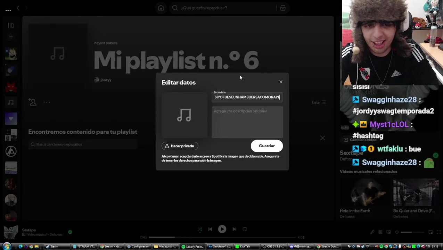The height and width of the screenshot is (250, 443).
Task: Open connect to a device icon
Action: [x=388, y=232]
